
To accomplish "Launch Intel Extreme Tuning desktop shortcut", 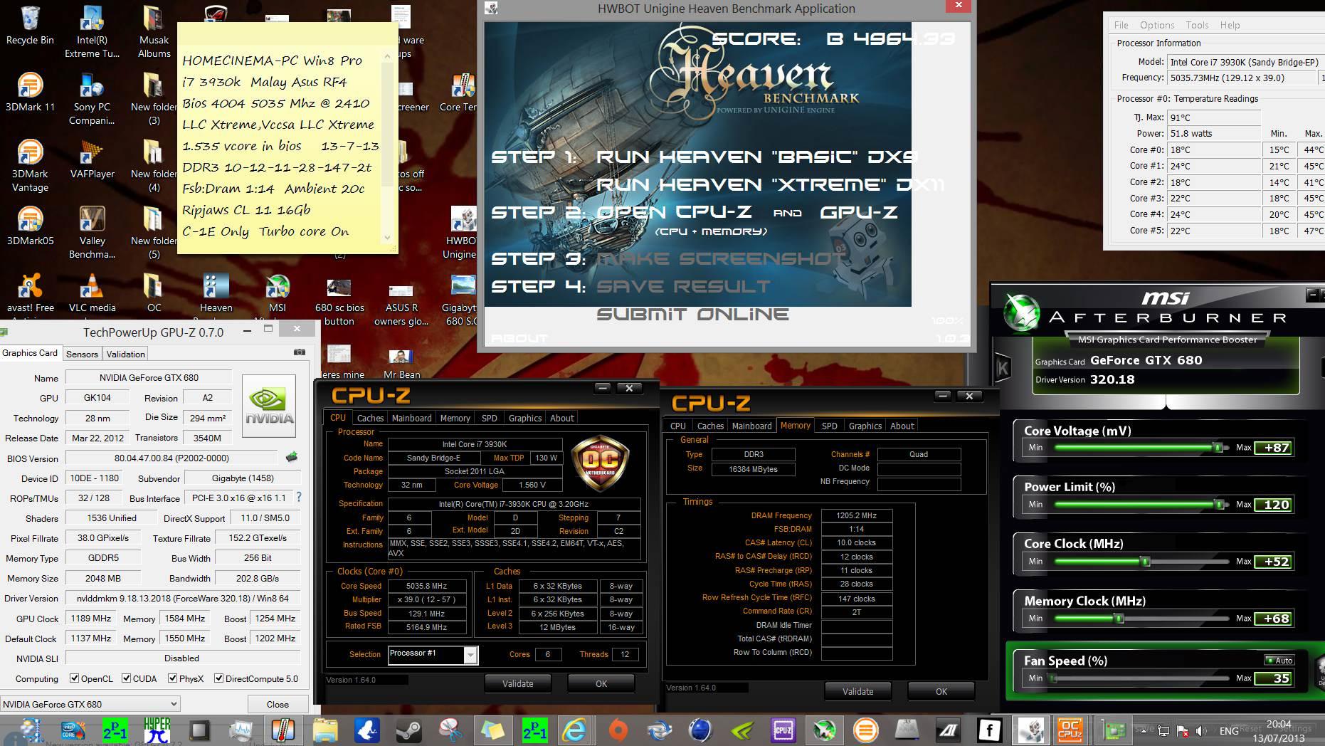I will tap(92, 32).
